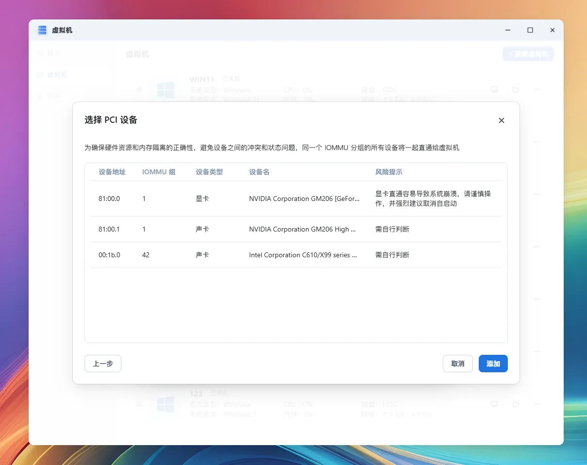This screenshot has width=587, height=465.
Task: Click the IOMMU 组 column header
Action: (x=159, y=172)
